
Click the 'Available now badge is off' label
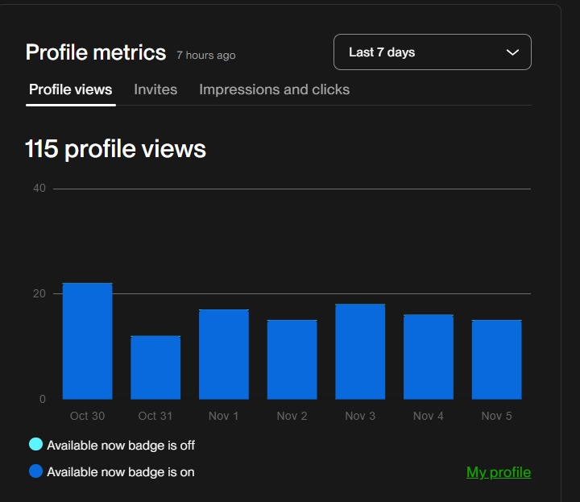121,446
